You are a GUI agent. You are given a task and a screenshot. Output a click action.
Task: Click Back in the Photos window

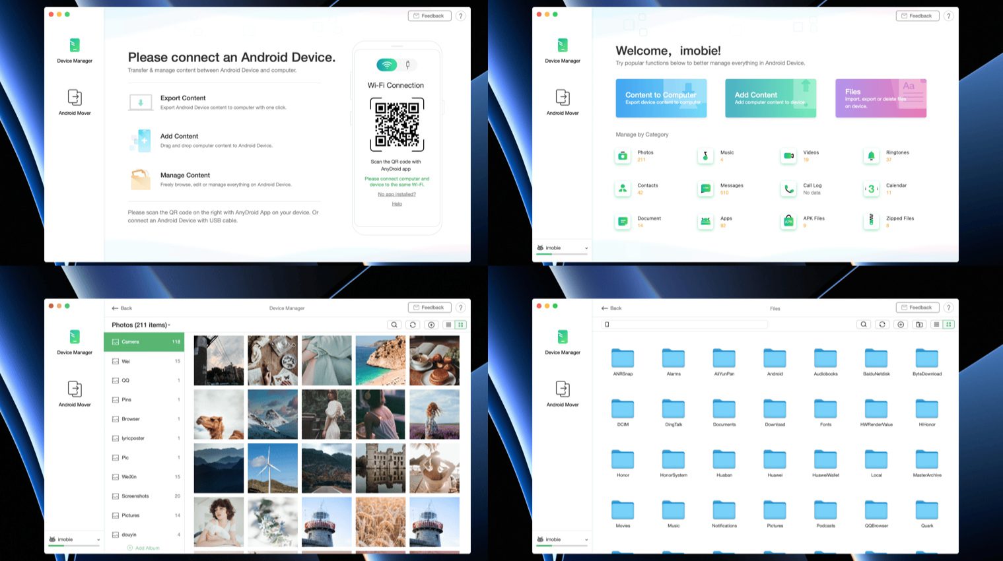122,308
